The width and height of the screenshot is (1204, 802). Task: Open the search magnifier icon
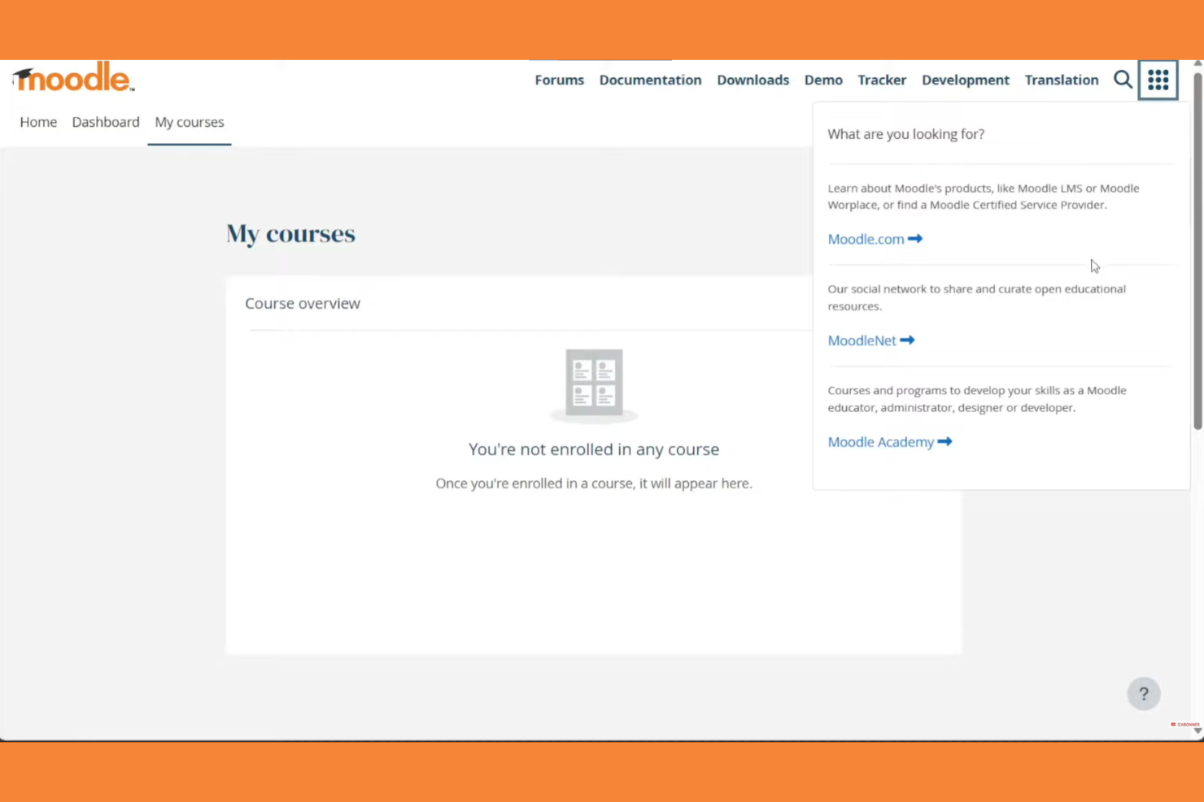point(1123,79)
